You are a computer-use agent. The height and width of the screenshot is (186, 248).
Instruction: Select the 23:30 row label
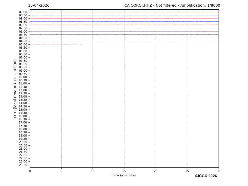[23, 165]
